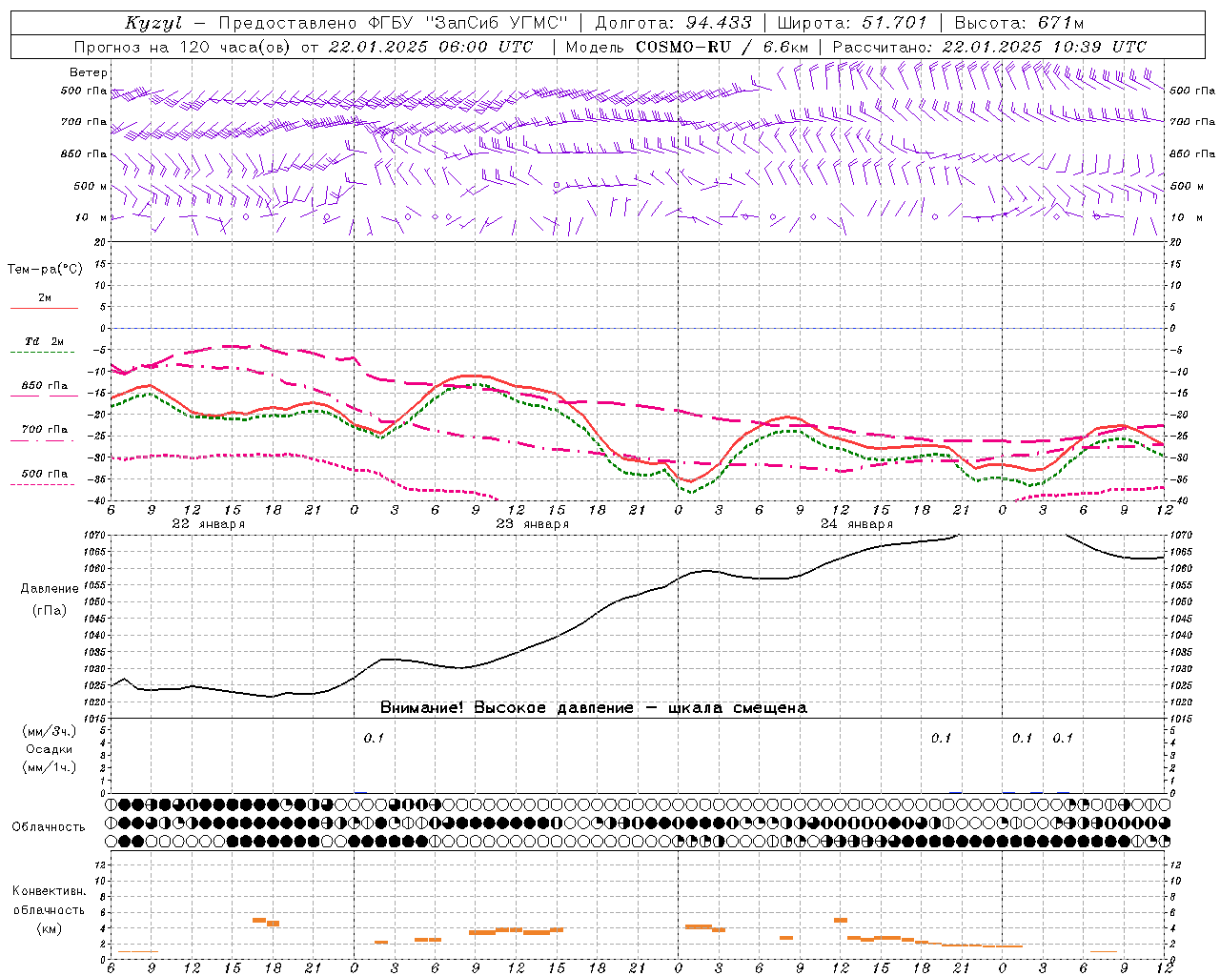Click the "Td 2м" dew point legend entry
This screenshot has height=976, width=1220.
pyautogui.click(x=44, y=341)
